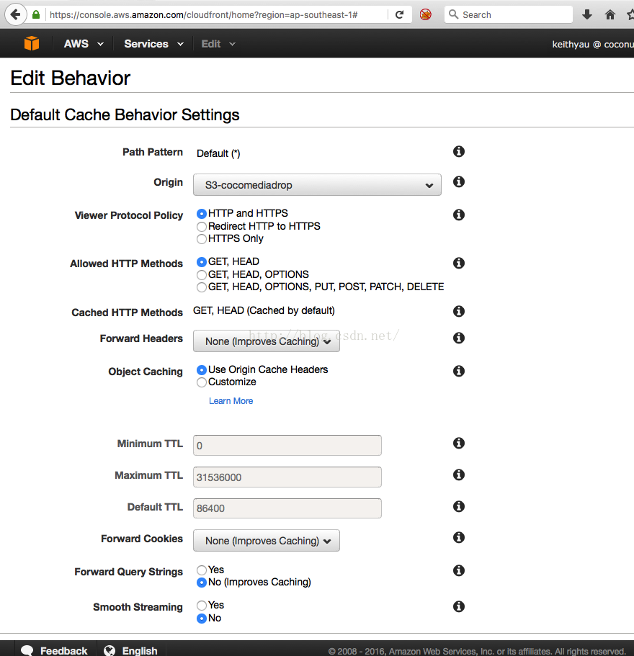Select Redirect HTTP to HTTPS option
Viewport: 634px width, 656px height.
202,226
